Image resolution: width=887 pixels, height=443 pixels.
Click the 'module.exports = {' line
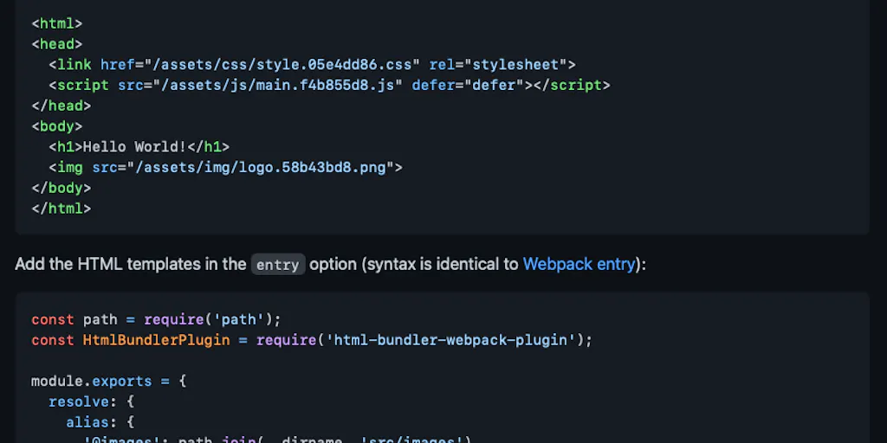click(108, 382)
